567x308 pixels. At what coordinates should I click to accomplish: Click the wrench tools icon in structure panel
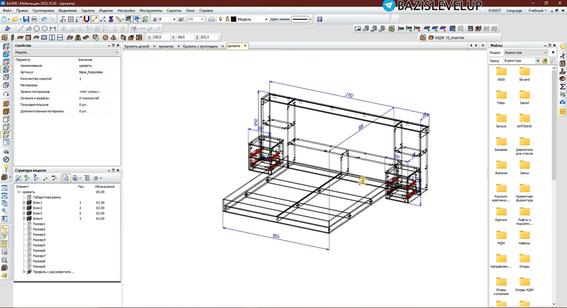click(18, 178)
